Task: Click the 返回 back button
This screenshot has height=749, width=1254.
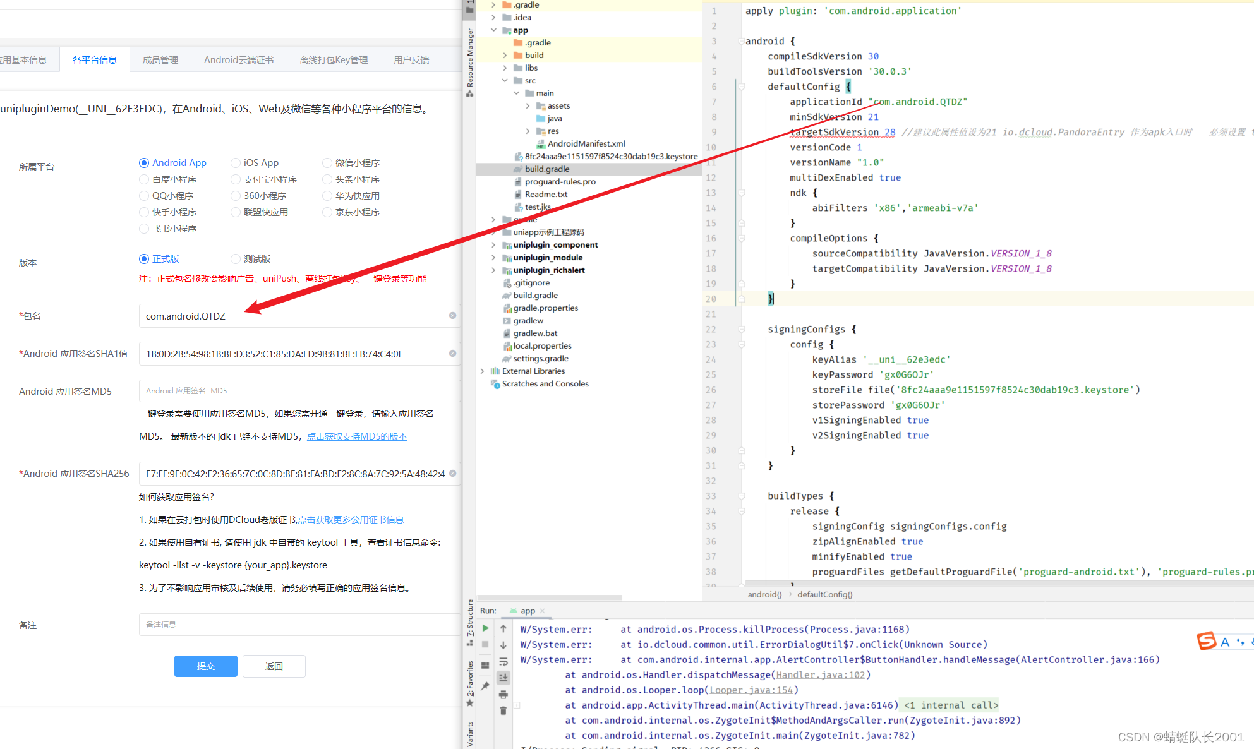Action: click(x=274, y=666)
